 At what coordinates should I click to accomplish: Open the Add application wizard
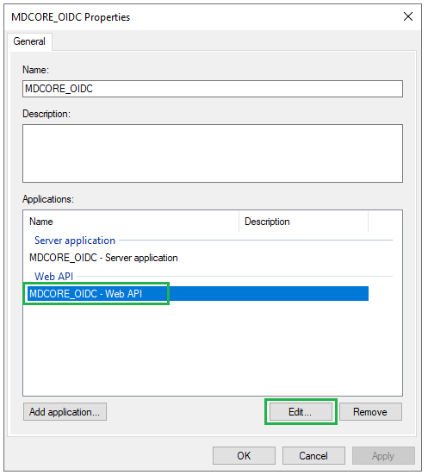click(x=65, y=412)
